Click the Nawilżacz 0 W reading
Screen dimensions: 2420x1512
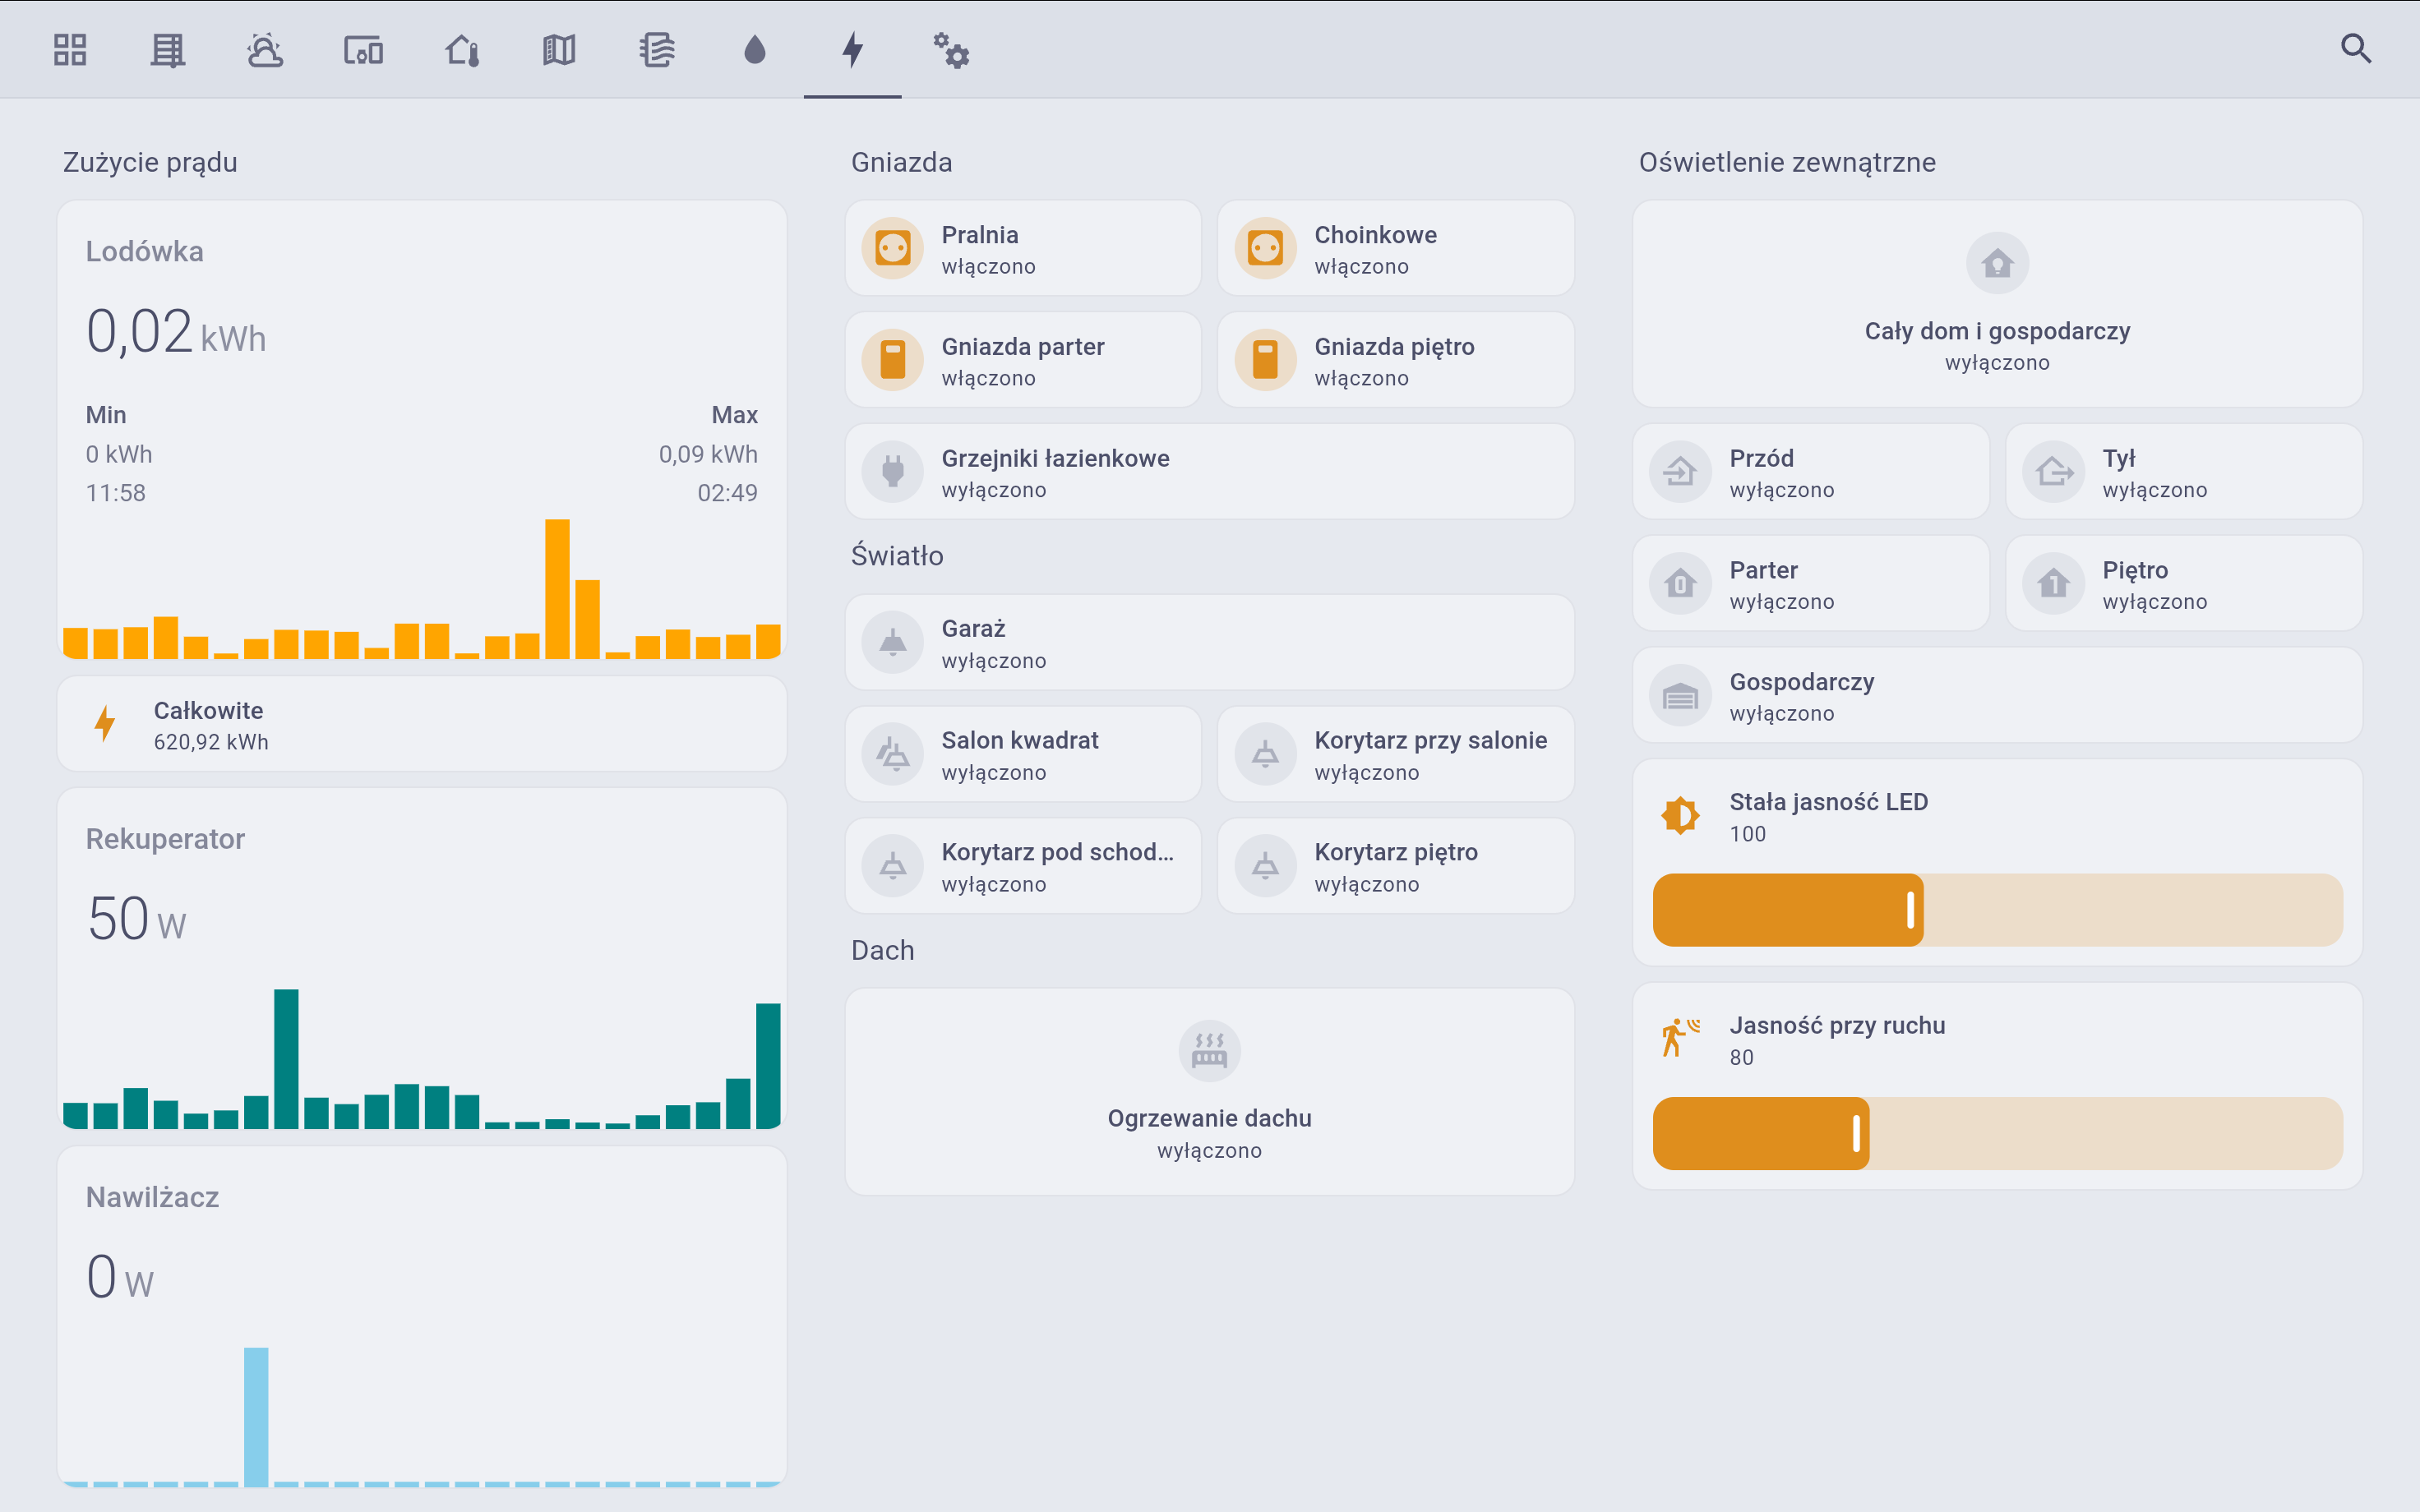coord(120,1277)
